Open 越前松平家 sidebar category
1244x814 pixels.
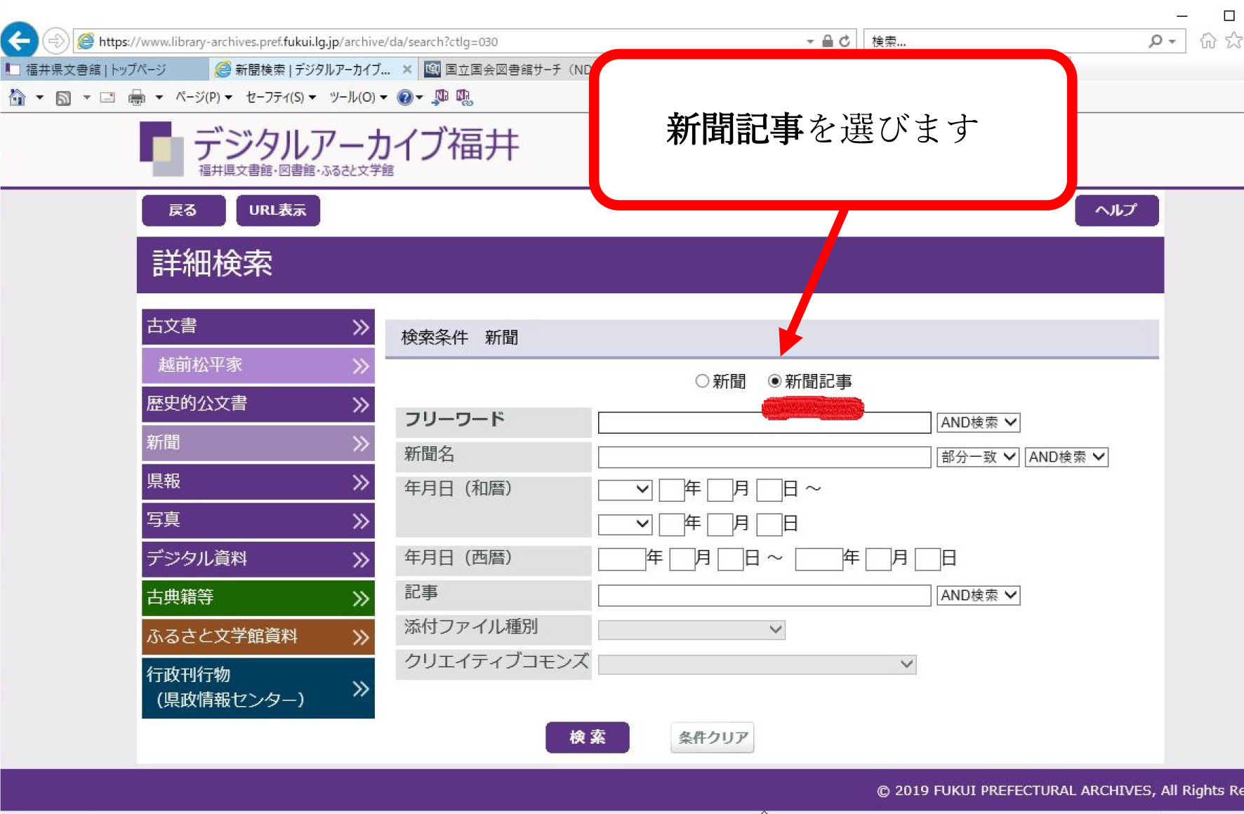click(x=258, y=366)
